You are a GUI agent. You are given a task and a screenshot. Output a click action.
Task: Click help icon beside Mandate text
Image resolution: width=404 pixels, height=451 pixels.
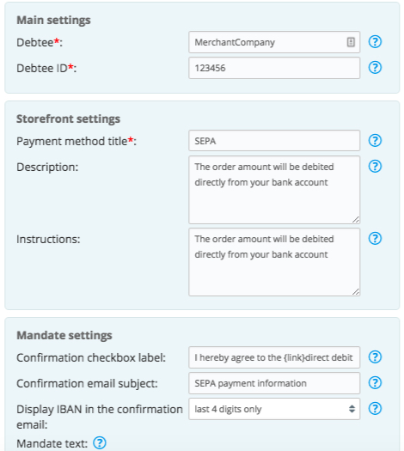point(100,443)
